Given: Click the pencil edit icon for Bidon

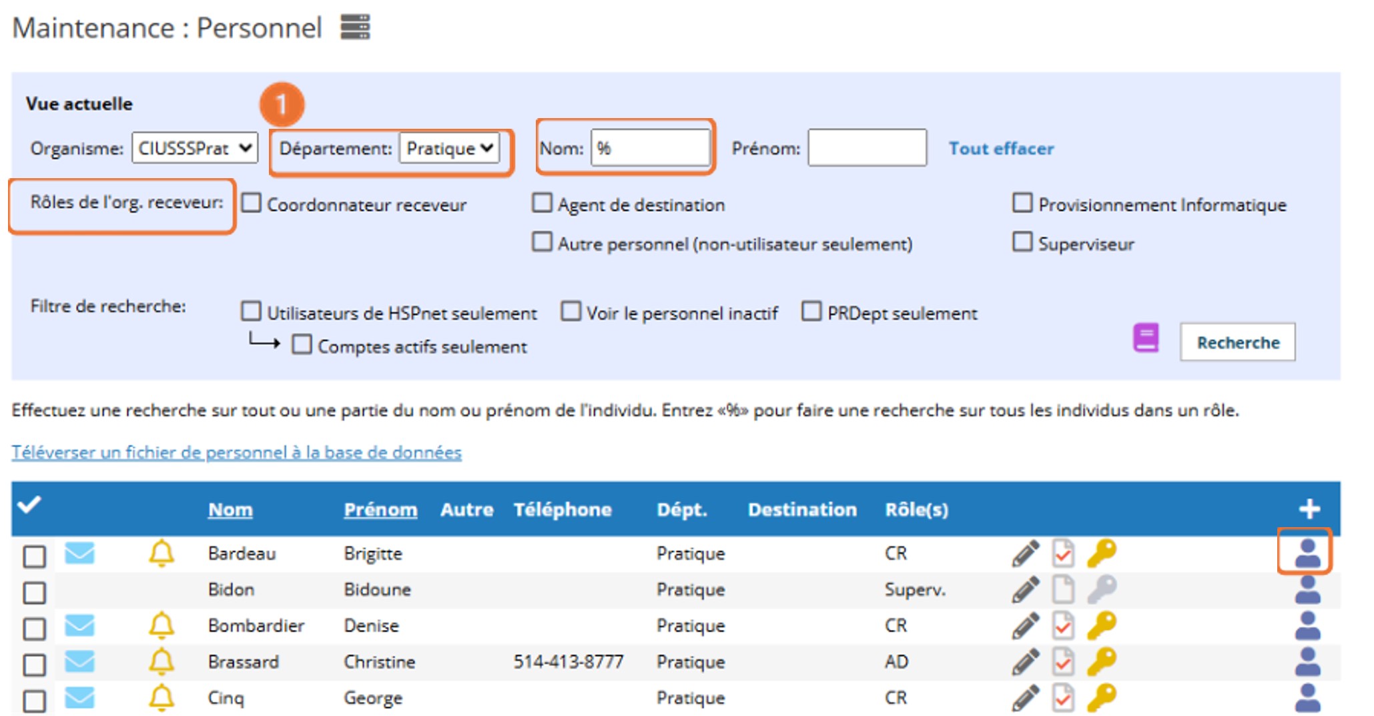Looking at the screenshot, I should [1025, 590].
